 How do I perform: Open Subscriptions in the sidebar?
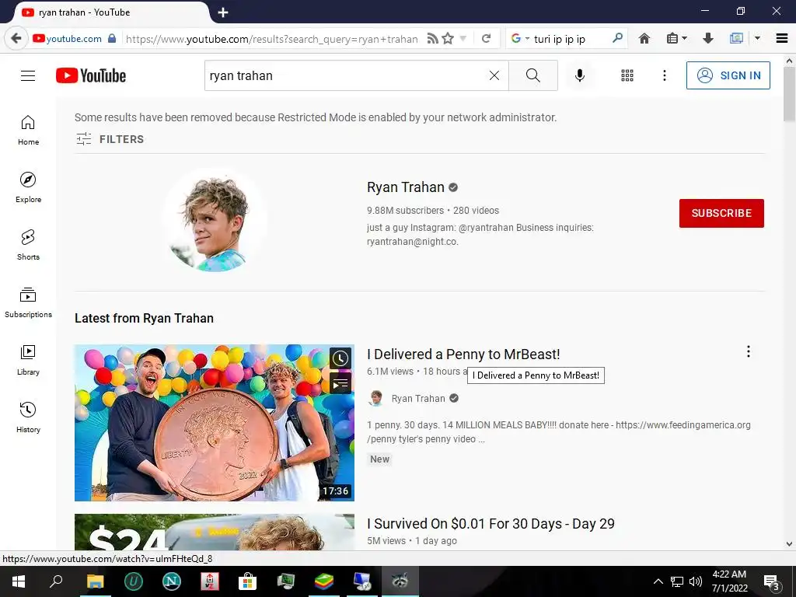click(x=28, y=302)
